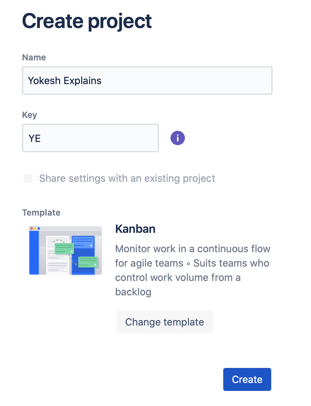Click the Key field label
This screenshot has height=406, width=311.
click(x=29, y=115)
